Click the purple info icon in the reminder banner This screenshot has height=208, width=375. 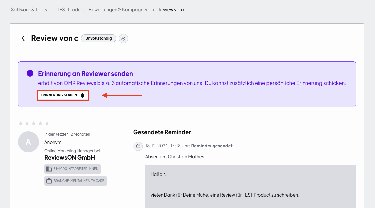pyautogui.click(x=30, y=73)
